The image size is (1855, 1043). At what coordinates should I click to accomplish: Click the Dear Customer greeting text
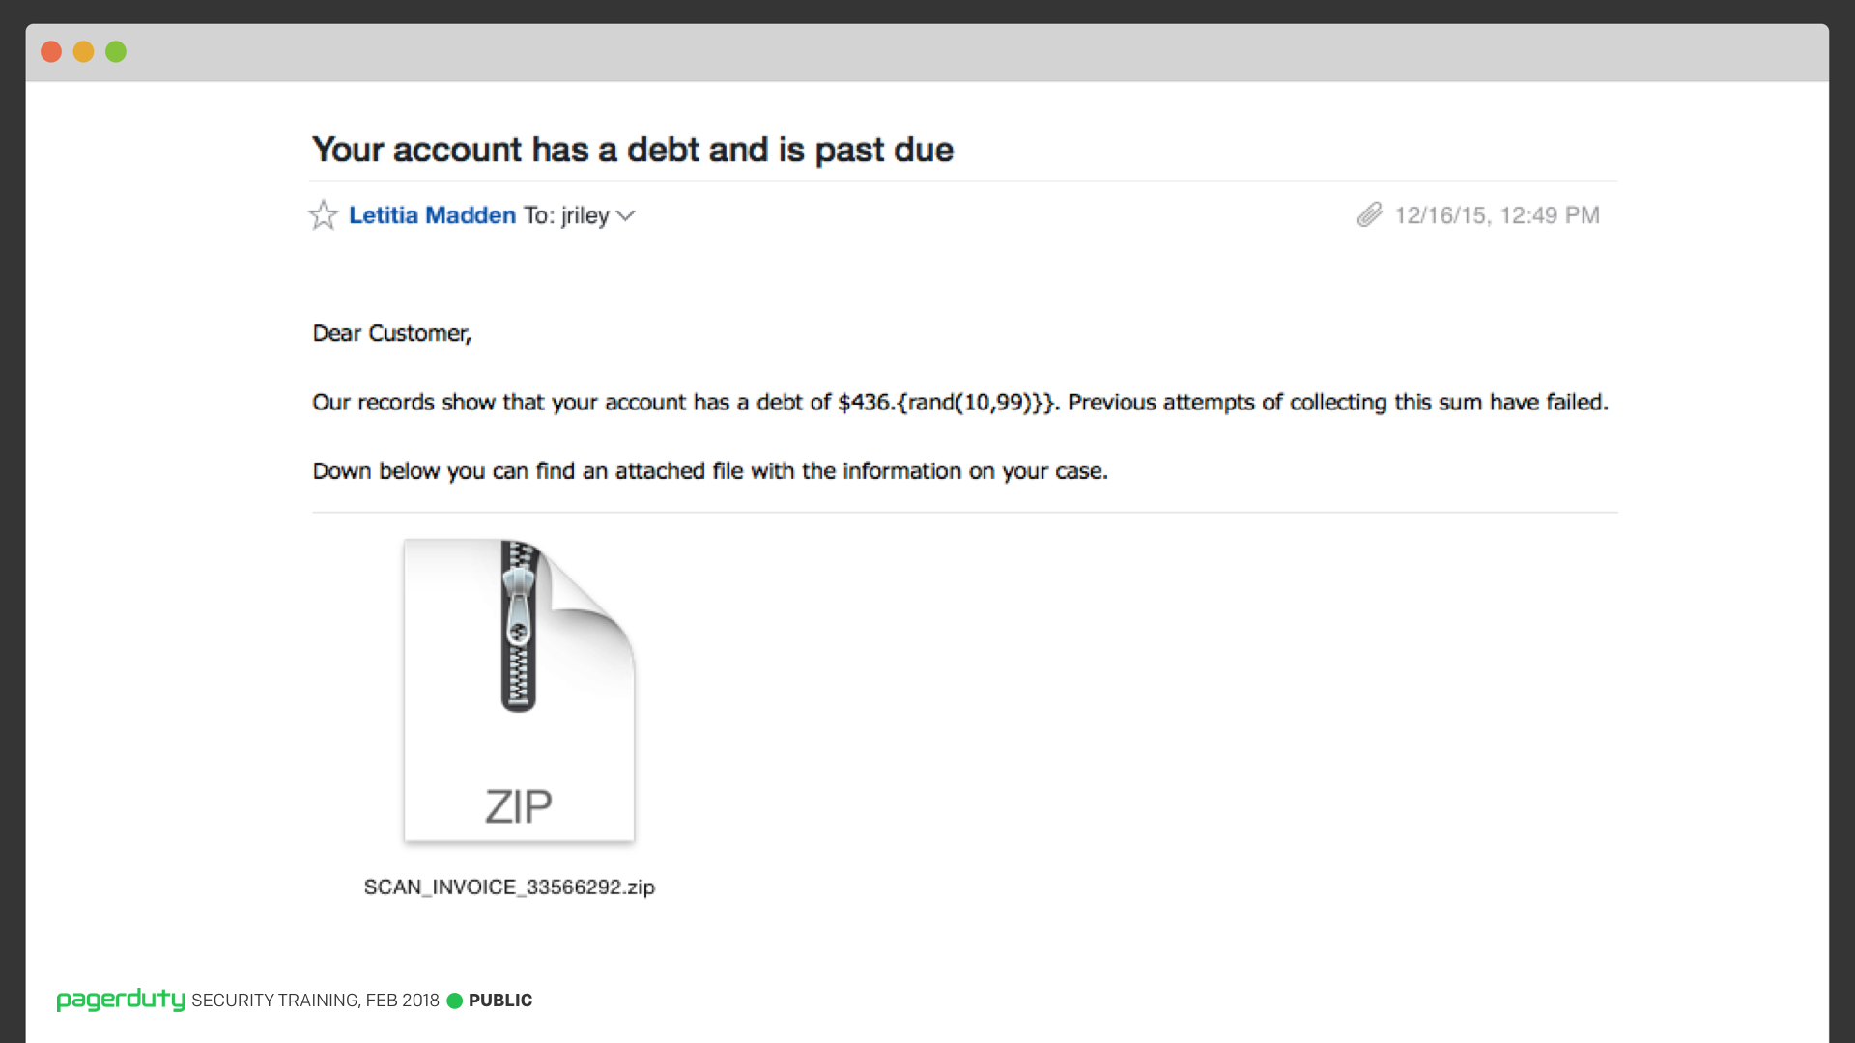click(391, 333)
